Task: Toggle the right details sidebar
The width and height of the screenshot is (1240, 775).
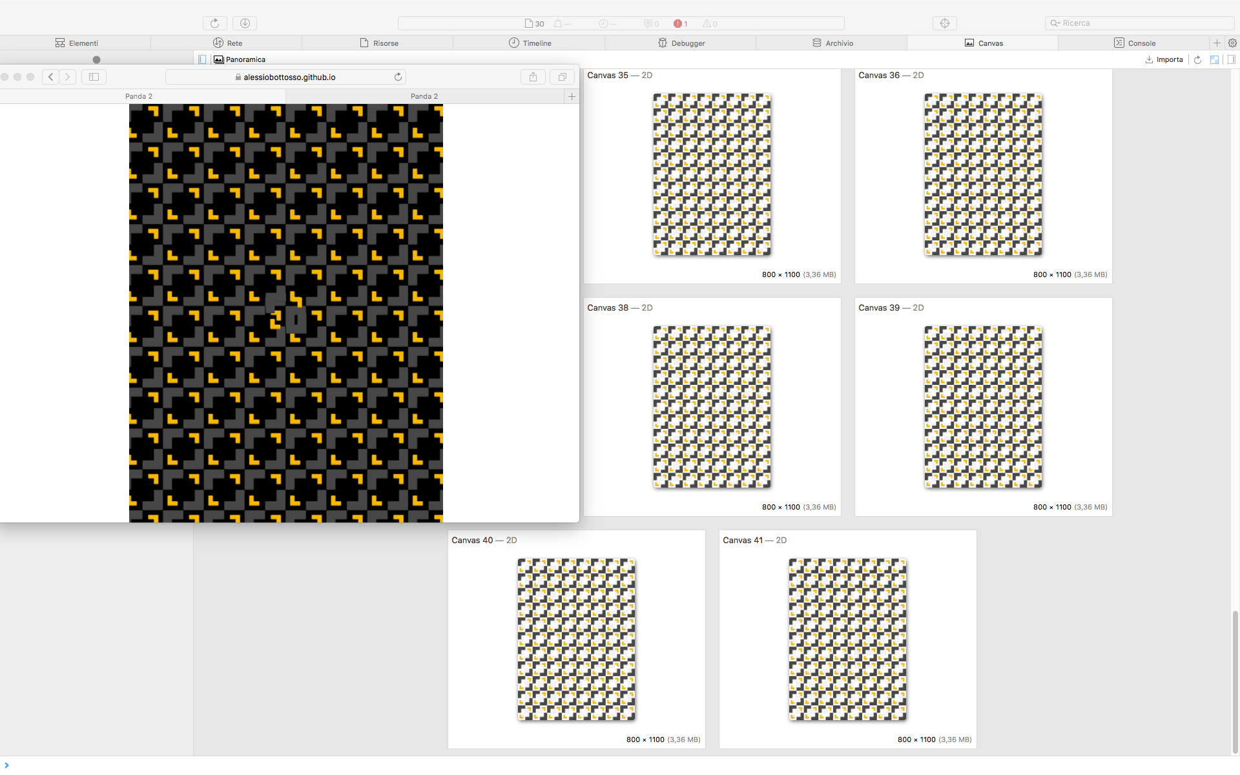Action: (x=1231, y=59)
